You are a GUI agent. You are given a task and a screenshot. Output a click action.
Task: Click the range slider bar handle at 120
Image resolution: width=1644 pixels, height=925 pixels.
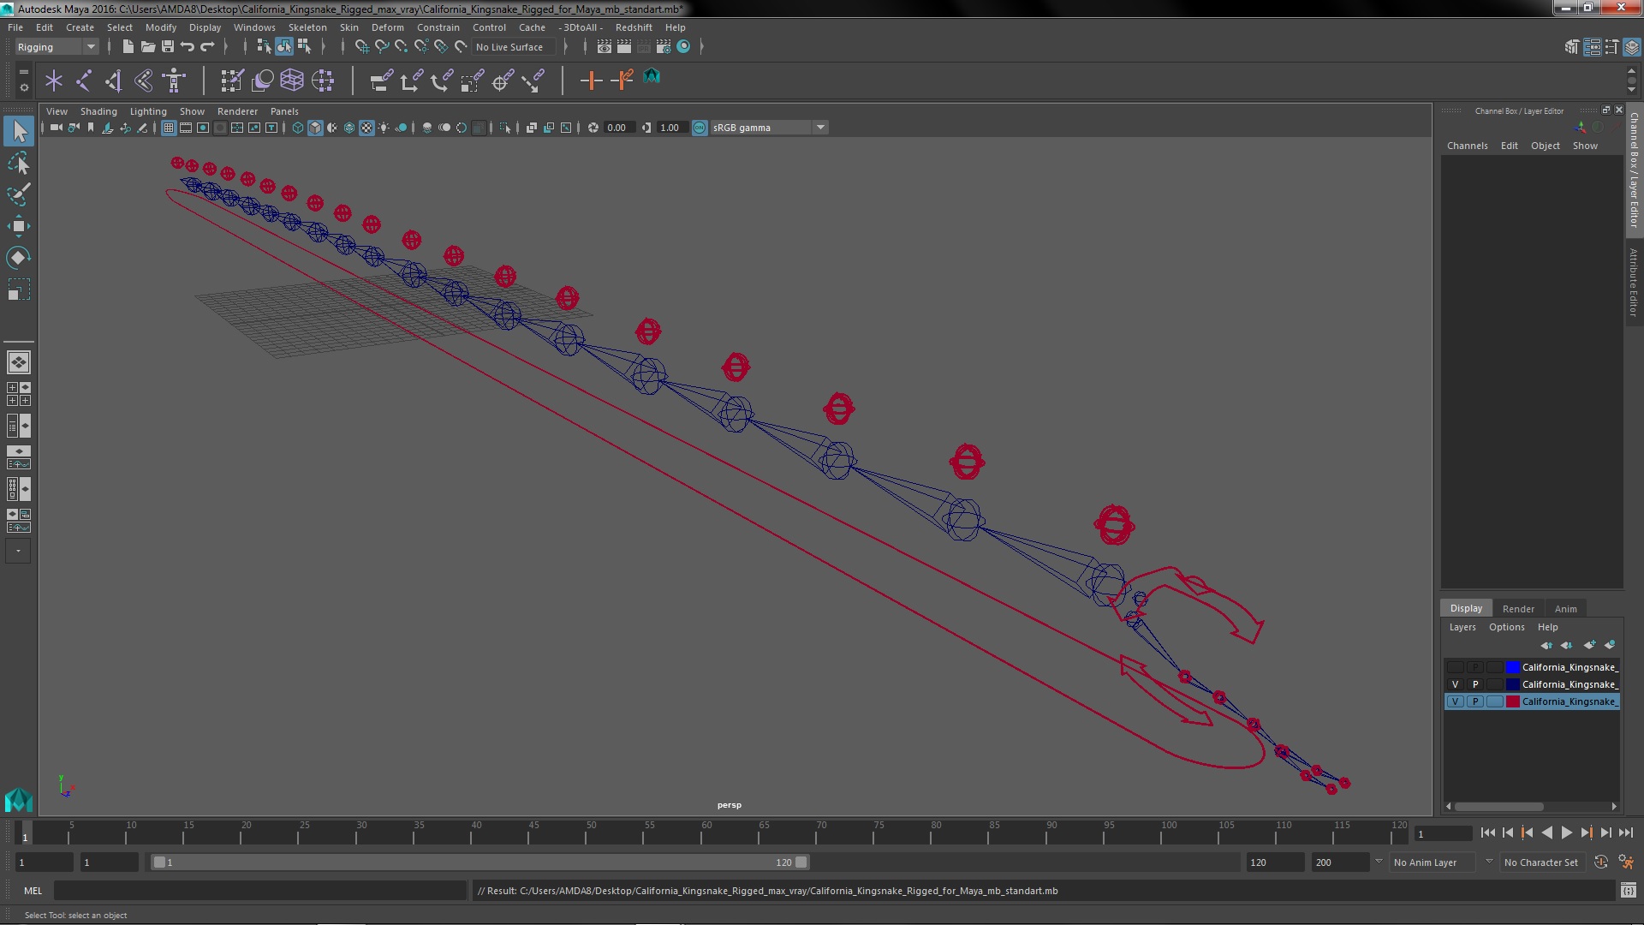tap(801, 862)
